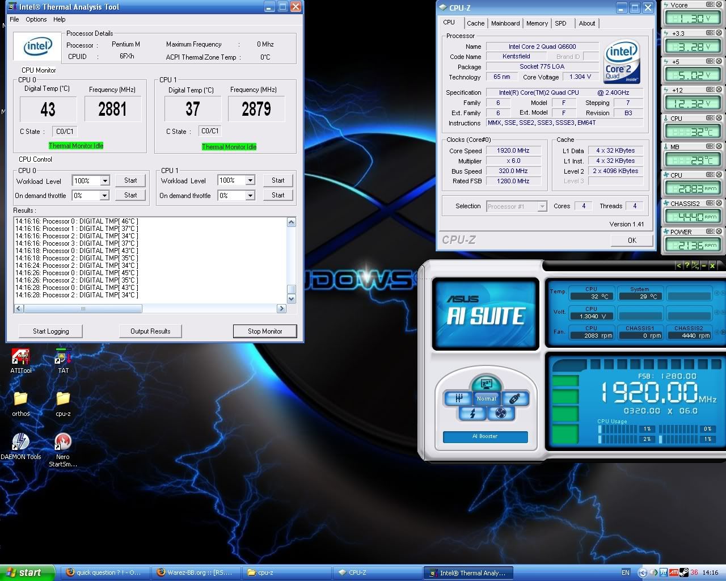Click AI Suite fan control icon

[x=501, y=413]
